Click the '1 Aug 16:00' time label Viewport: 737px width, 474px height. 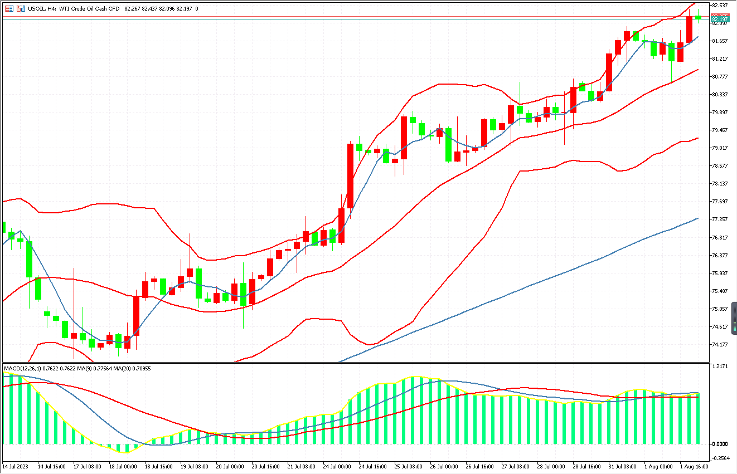click(x=694, y=466)
